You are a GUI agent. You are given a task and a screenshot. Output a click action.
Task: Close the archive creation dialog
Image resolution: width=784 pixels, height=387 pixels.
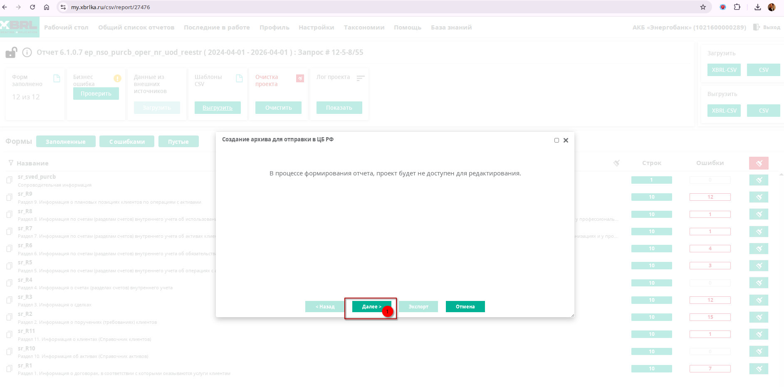coord(566,141)
